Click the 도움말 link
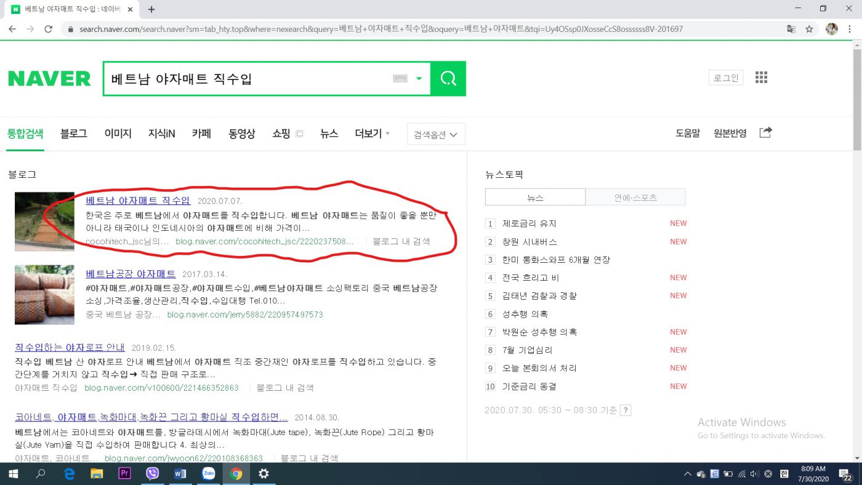Viewport: 862px width, 485px height. click(688, 133)
